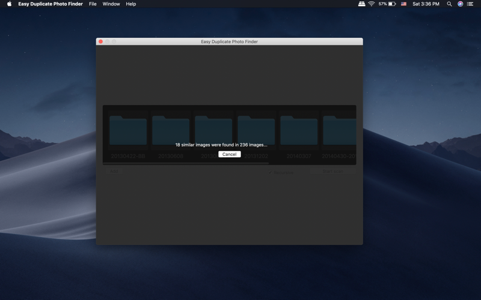Open the US flag input menu
Screen dimensions: 481x300
tap(403, 4)
